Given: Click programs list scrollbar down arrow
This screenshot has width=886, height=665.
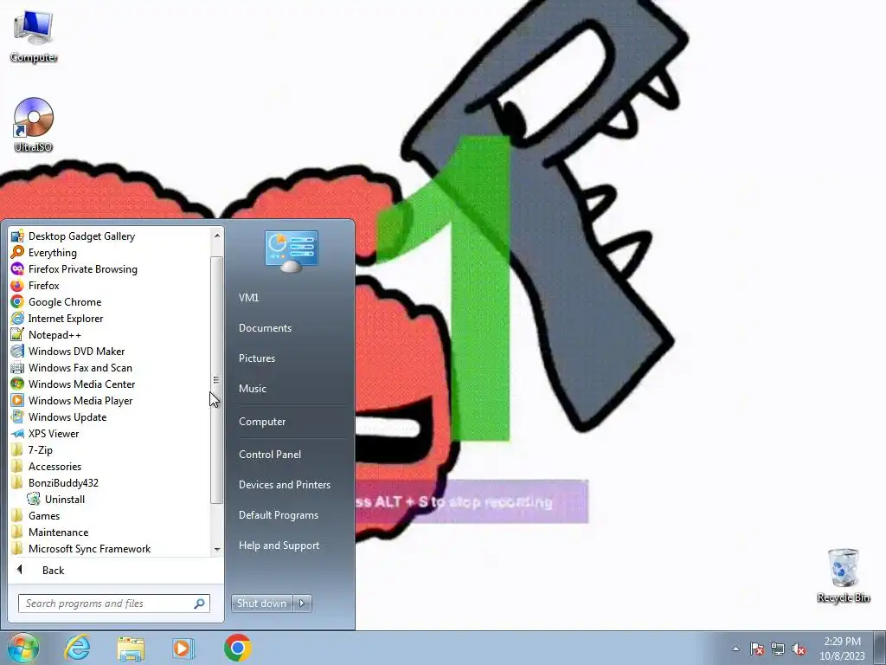Looking at the screenshot, I should point(217,549).
